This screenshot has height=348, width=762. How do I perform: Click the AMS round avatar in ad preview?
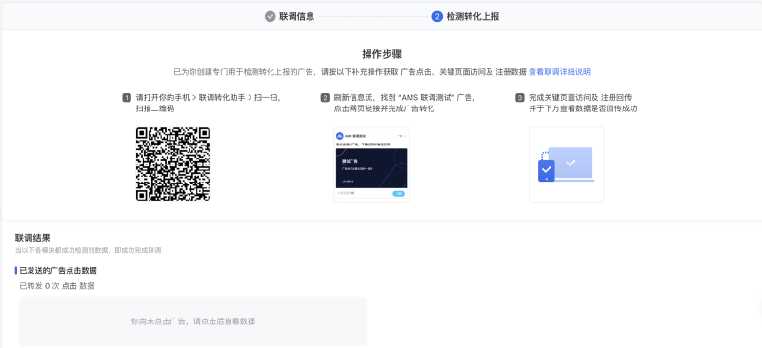click(x=340, y=136)
